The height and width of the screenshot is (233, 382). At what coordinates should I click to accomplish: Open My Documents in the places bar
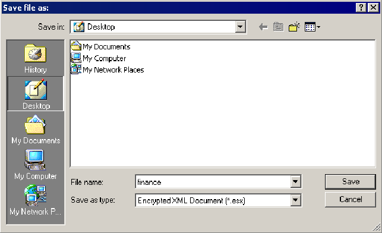(36, 130)
